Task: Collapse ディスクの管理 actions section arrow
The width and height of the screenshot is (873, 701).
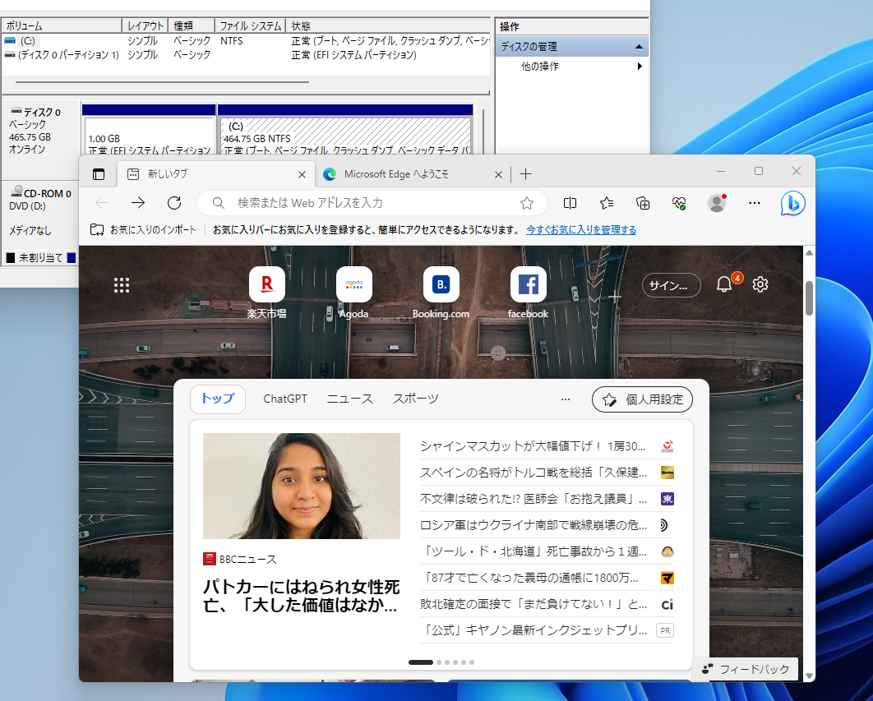Action: tap(639, 47)
